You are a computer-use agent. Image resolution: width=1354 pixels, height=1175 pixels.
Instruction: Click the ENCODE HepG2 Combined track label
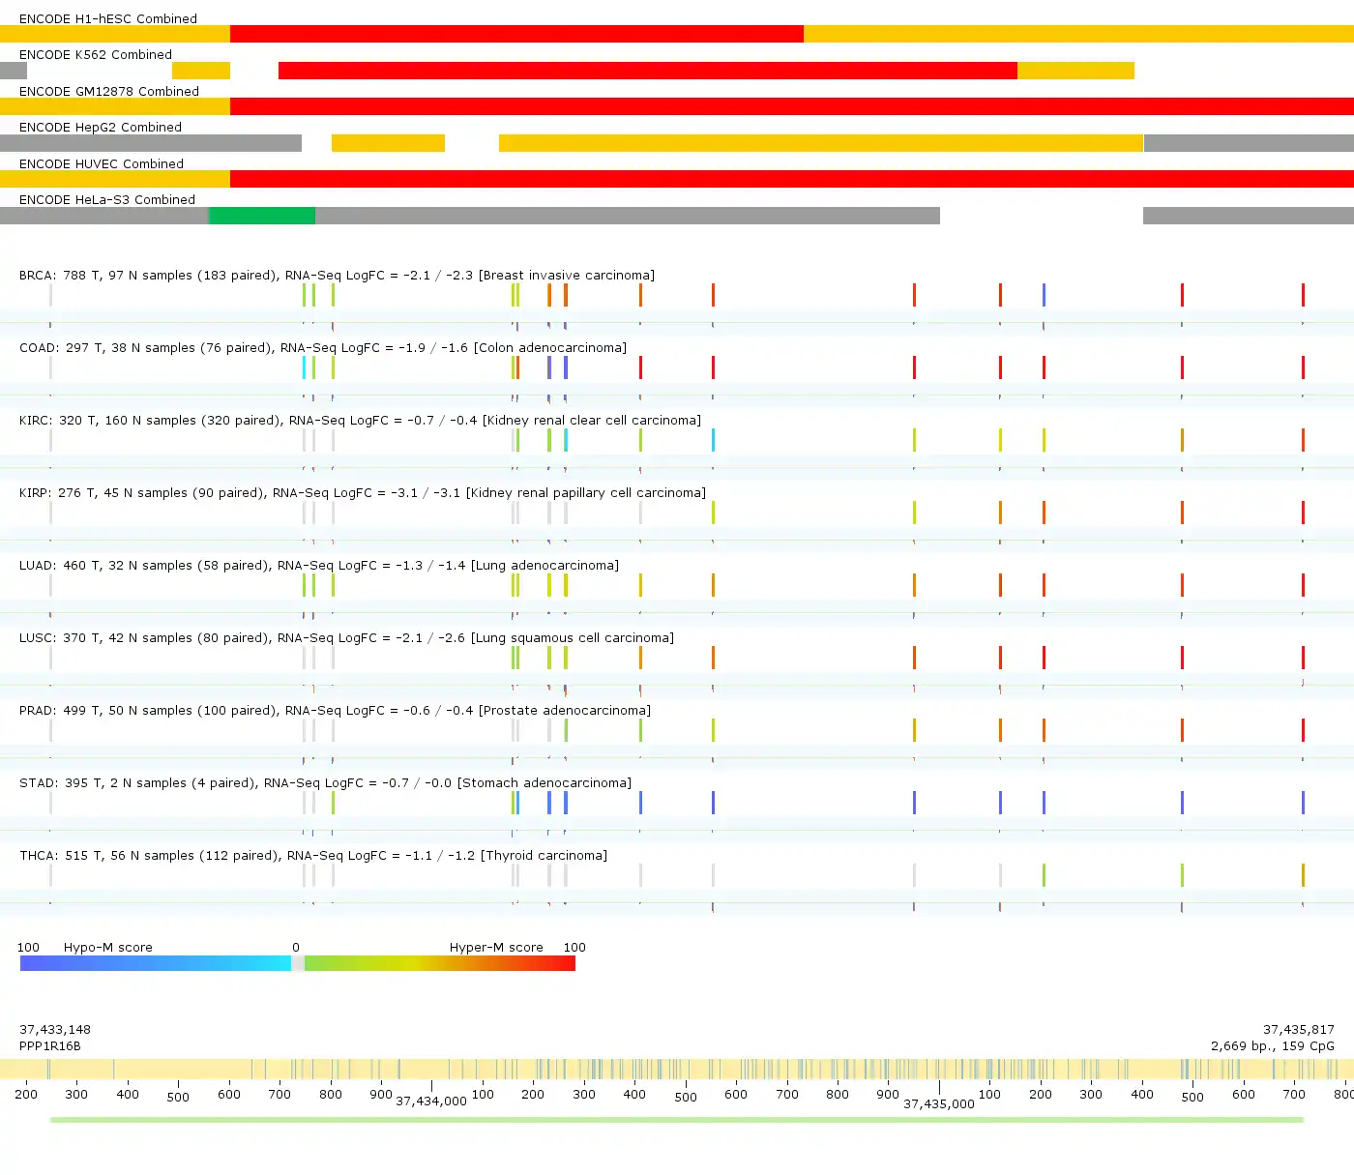[x=101, y=127]
